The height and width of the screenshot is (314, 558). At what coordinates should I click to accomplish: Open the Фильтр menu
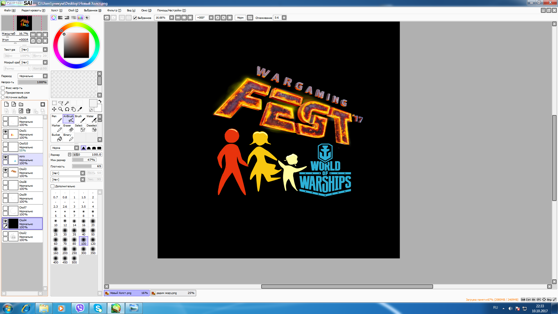pyautogui.click(x=114, y=10)
